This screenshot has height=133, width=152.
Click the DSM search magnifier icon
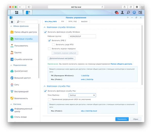pyautogui.click(x=128, y=12)
